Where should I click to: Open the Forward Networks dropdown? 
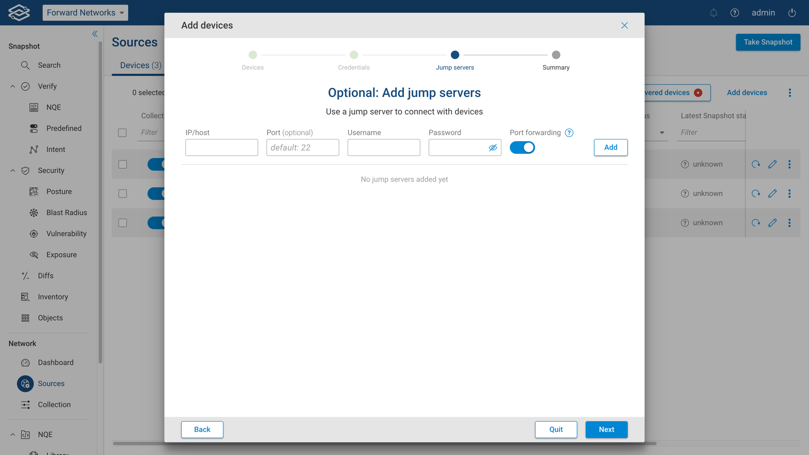85,13
